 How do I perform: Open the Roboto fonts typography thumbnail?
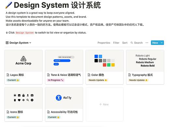click(145, 61)
